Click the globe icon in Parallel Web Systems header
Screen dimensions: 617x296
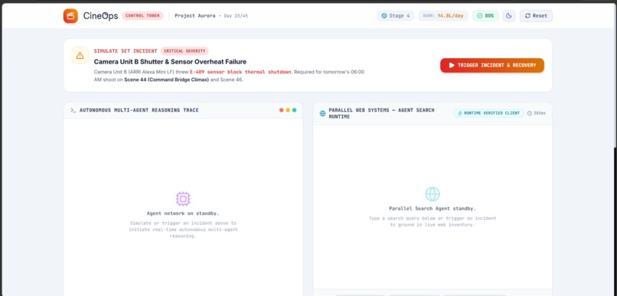pos(323,113)
